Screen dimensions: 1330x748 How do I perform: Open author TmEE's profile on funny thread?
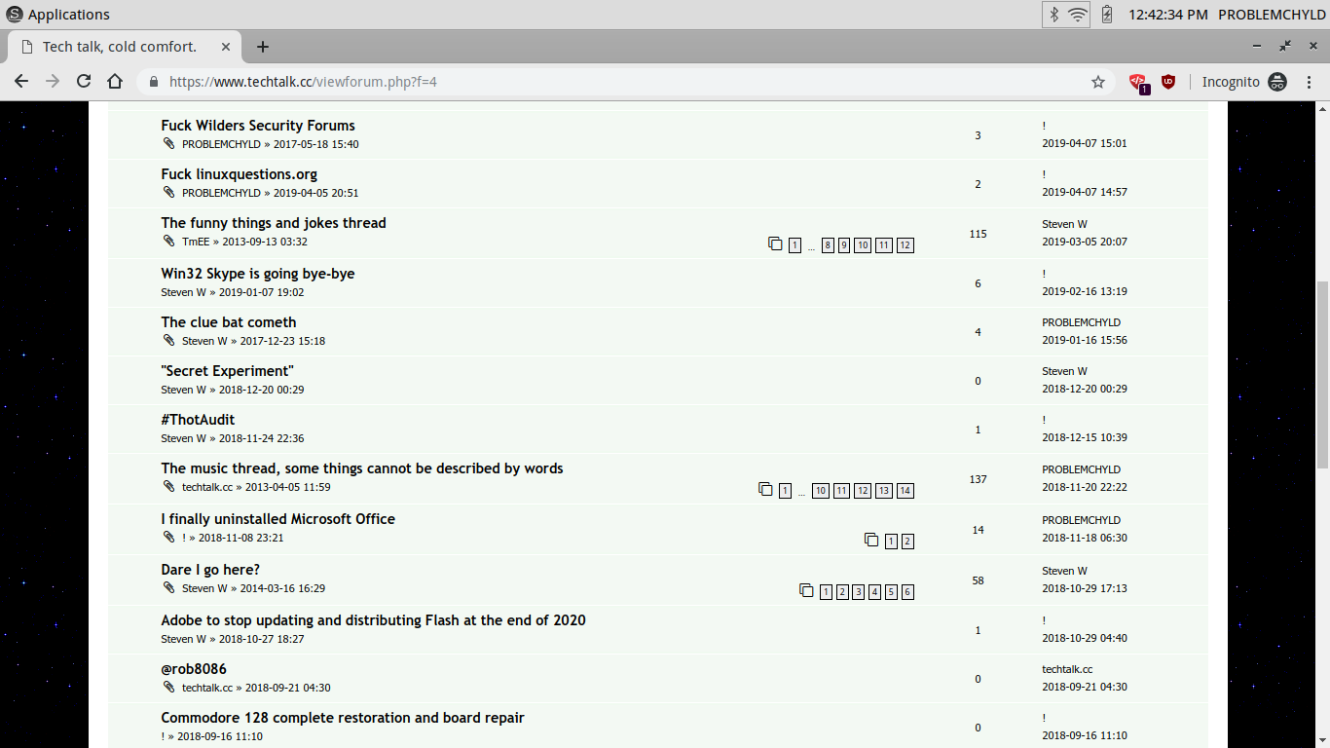click(196, 242)
